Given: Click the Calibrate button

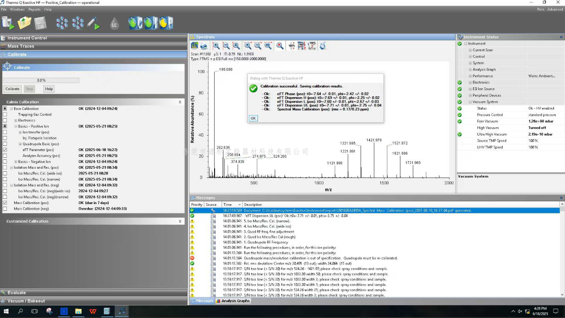Looking at the screenshot, I should point(12,89).
